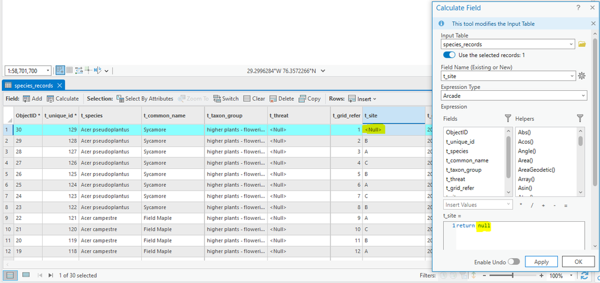
Task: Toggle the Enable Undo switch
Action: (x=513, y=262)
